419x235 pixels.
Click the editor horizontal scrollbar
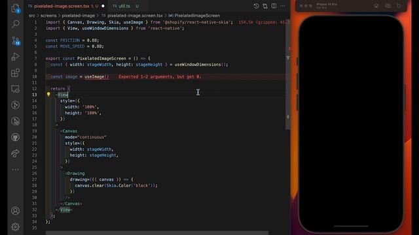tap(157, 233)
